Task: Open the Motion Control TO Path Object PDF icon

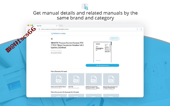Action: [59, 79]
